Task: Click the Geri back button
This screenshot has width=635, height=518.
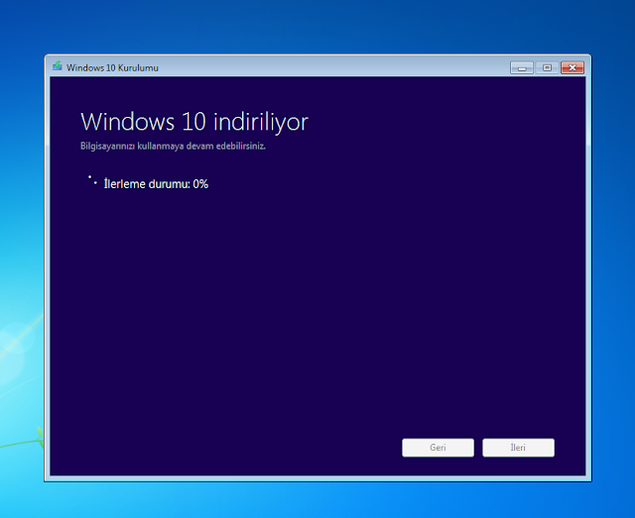Action: pos(438,448)
